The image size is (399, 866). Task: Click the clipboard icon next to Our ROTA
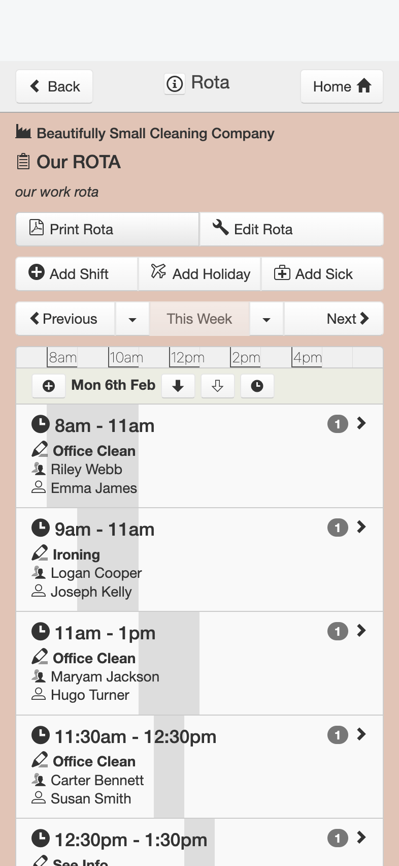(23, 162)
